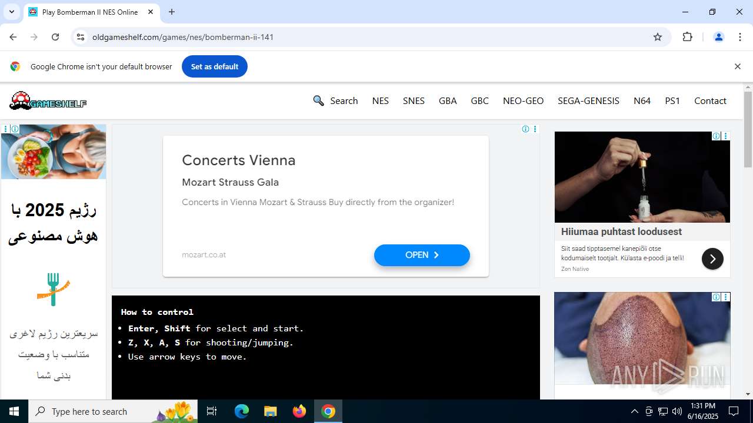Open the Windows notification center
Image resolution: width=753 pixels, height=423 pixels.
[734, 411]
